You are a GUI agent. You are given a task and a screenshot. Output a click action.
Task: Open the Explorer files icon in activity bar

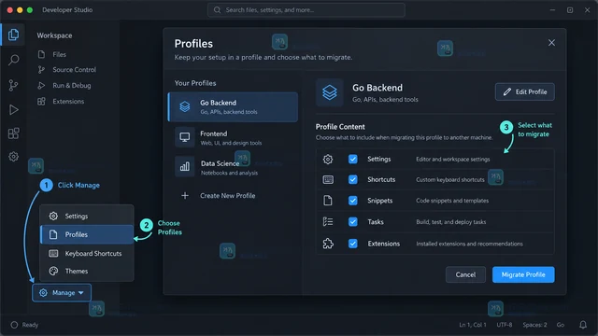pyautogui.click(x=13, y=35)
